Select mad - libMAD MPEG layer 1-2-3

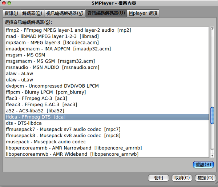tap(107, 36)
